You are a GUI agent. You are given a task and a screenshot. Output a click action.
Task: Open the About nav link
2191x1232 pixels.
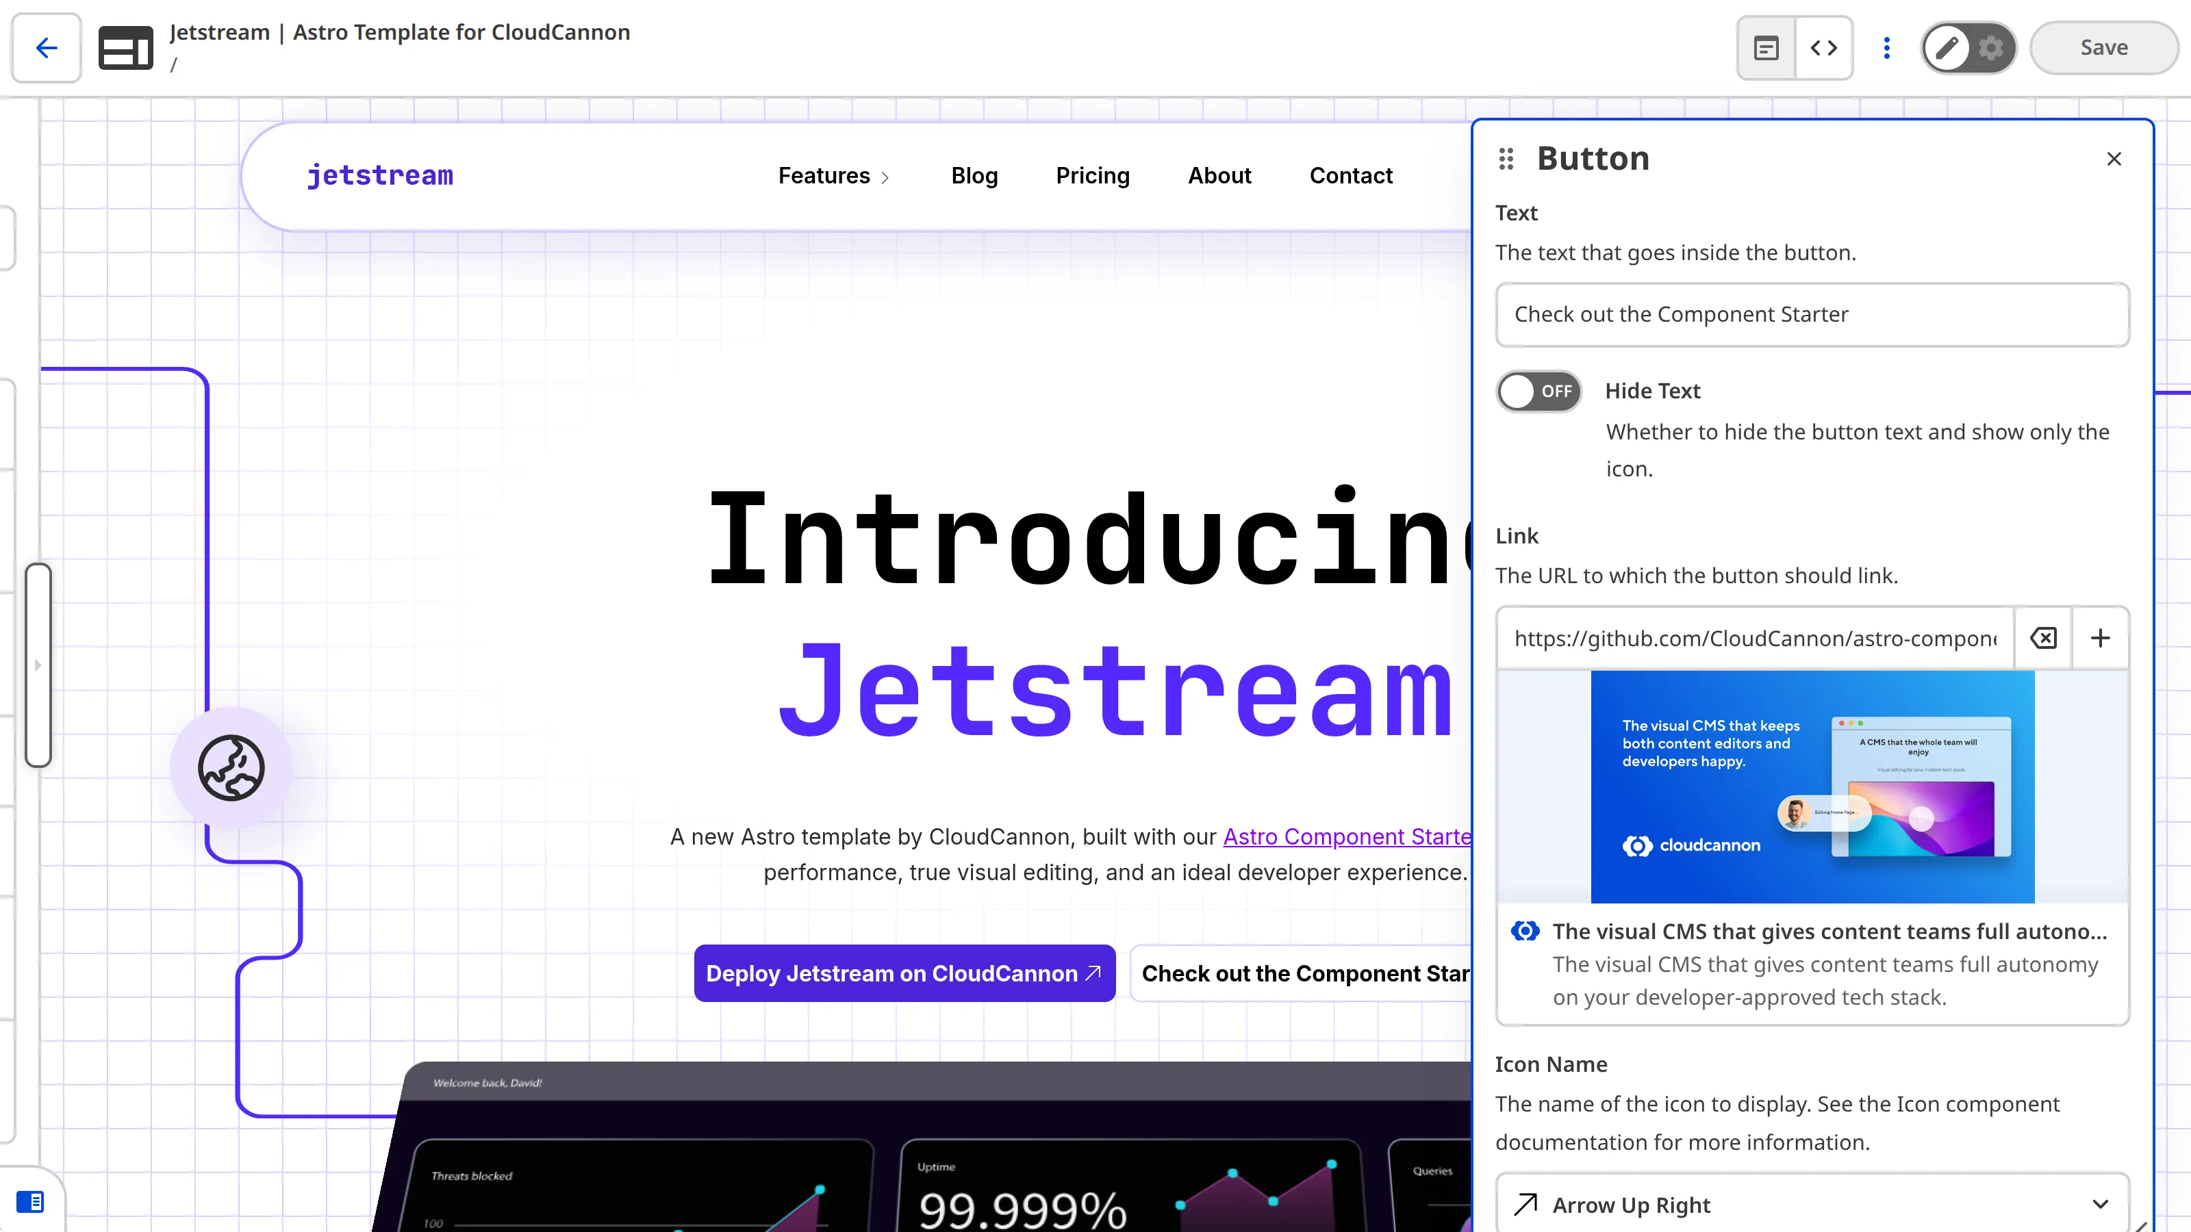[1219, 176]
